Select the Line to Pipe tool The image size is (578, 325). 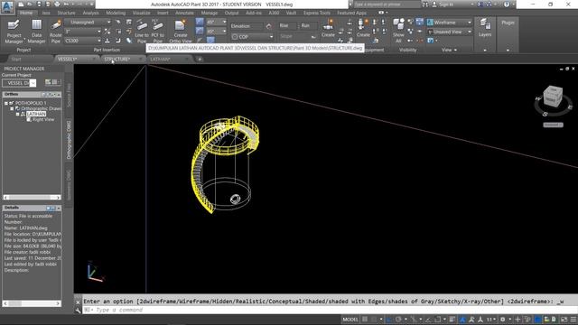(142, 32)
